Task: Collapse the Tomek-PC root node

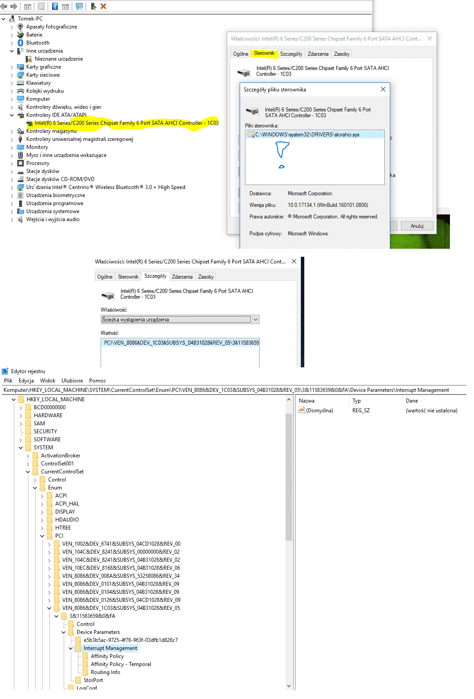Action: point(4,19)
